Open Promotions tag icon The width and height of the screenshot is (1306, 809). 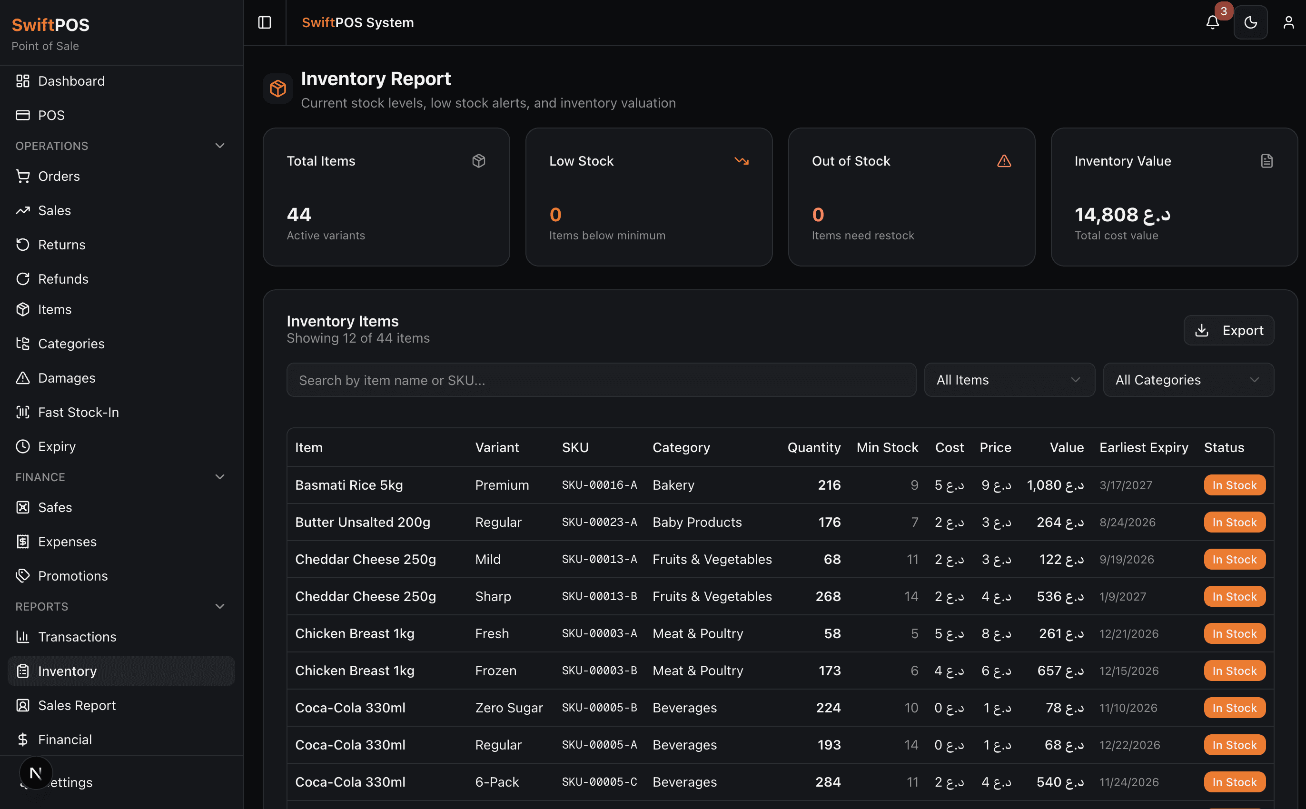(x=22, y=576)
